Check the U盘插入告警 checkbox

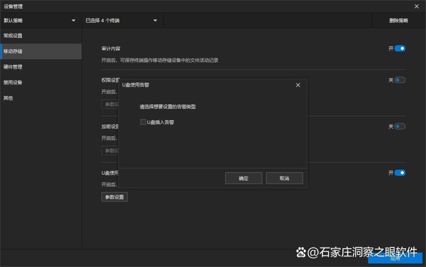(143, 122)
